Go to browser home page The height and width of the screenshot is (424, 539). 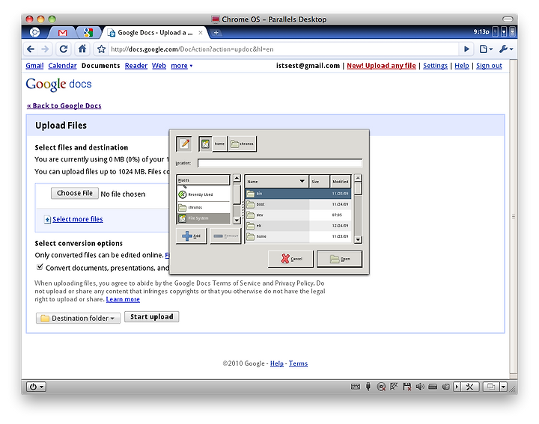pos(82,49)
